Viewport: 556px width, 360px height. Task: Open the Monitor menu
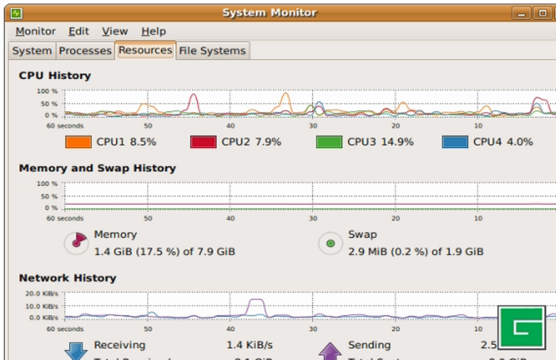(36, 31)
